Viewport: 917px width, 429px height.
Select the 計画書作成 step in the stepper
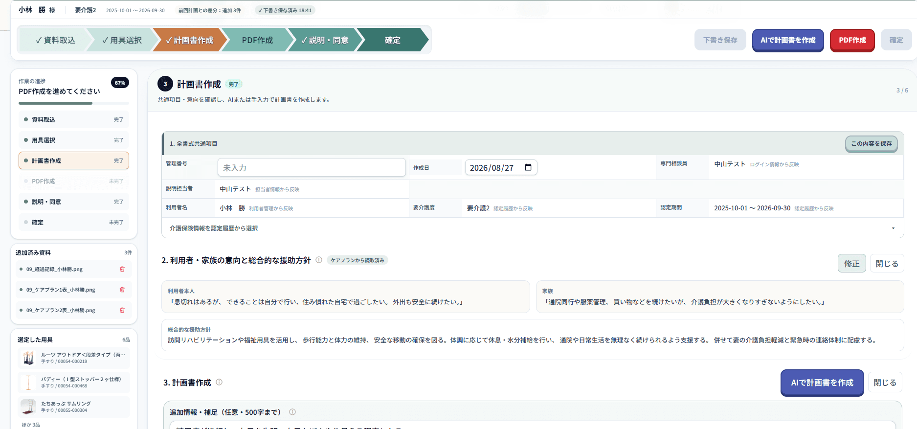click(x=189, y=40)
